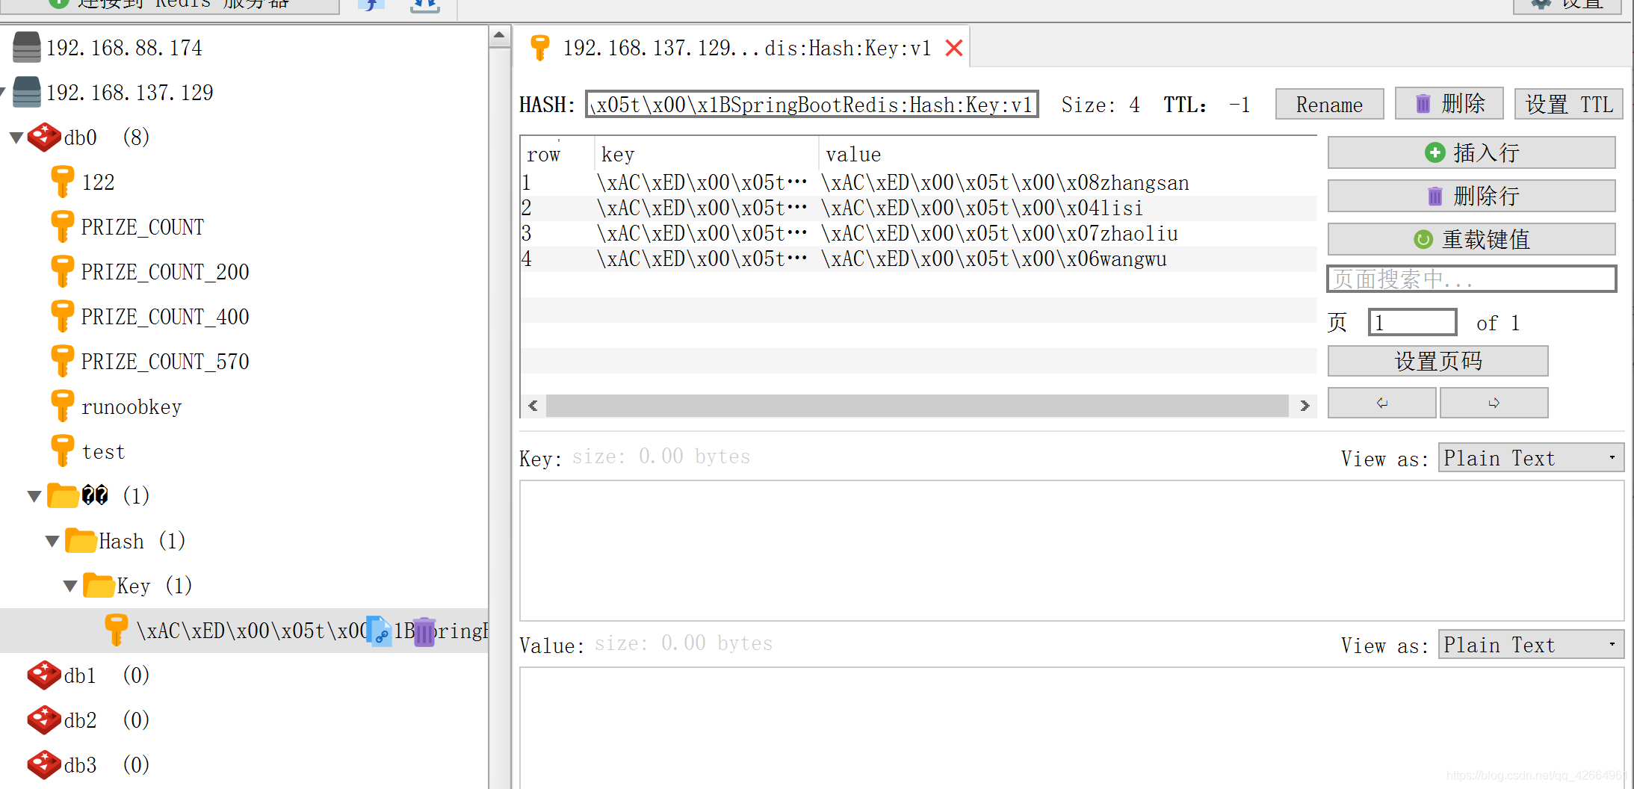The image size is (1634, 789).
Task: Select the 192.168.88.174 server icon
Action: [27, 47]
